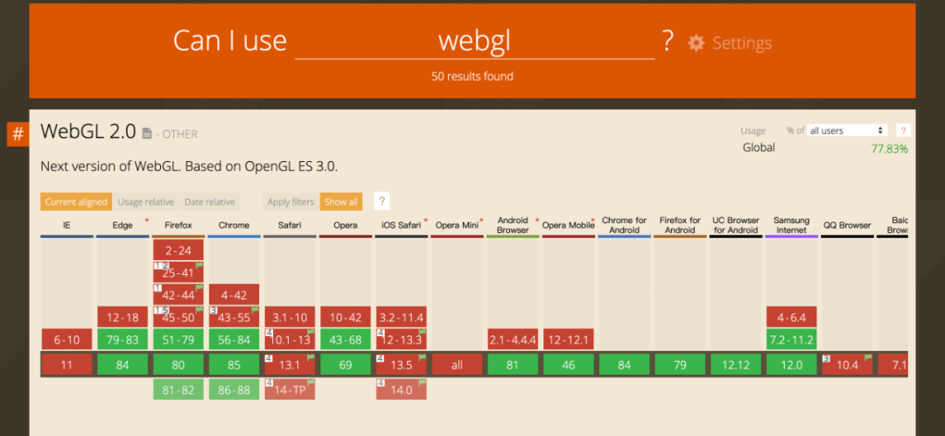Select Firefox 81-82 future version cell

[x=178, y=390]
